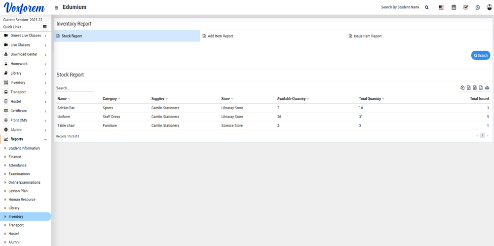Screen dimensions: 494x246
Task: Click the US flag language icon
Action: 441,7
